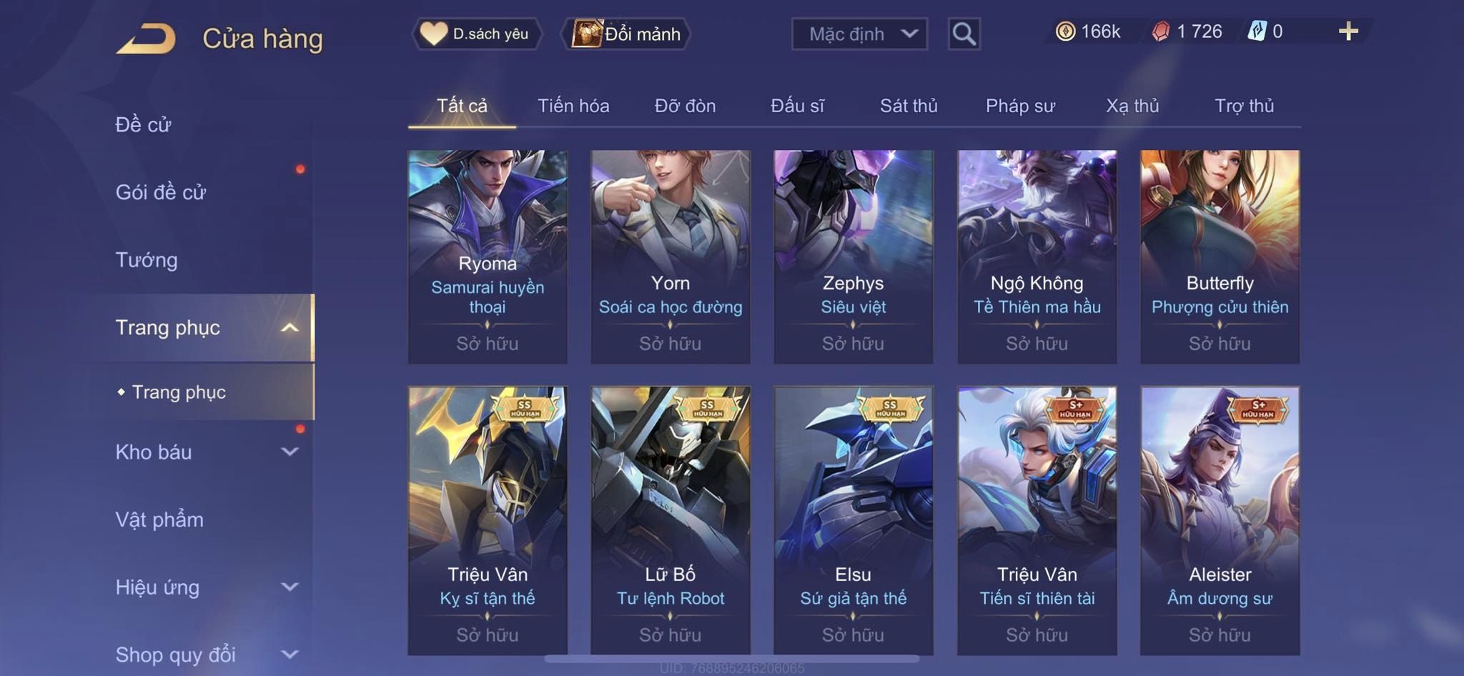The image size is (1464, 676).
Task: Open Đổi mảnh fragment exchange
Action: (626, 34)
